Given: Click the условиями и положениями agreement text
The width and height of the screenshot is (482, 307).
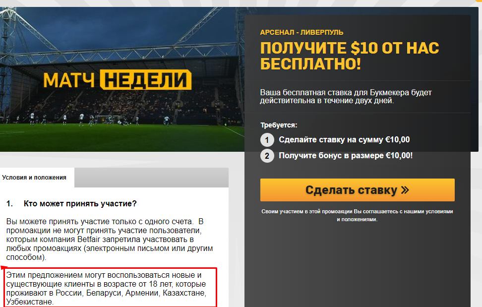Looking at the screenshot, I should pyautogui.click(x=357, y=215).
